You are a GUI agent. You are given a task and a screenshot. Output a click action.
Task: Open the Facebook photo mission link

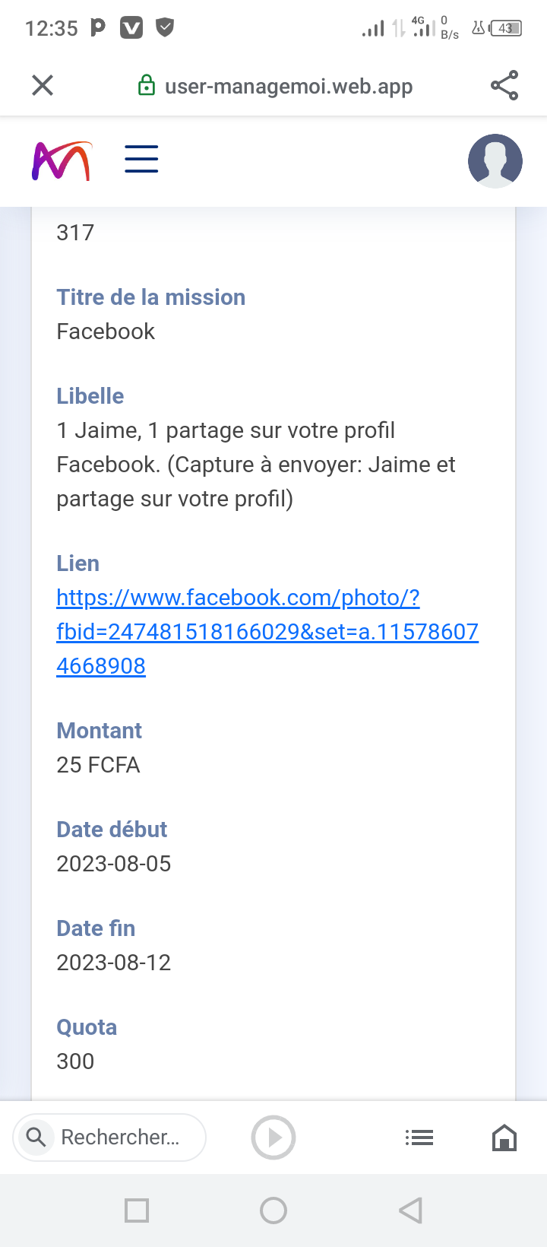coord(267,631)
